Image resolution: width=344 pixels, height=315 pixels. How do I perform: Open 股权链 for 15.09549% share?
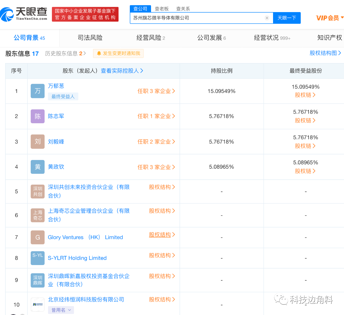tap(305, 95)
